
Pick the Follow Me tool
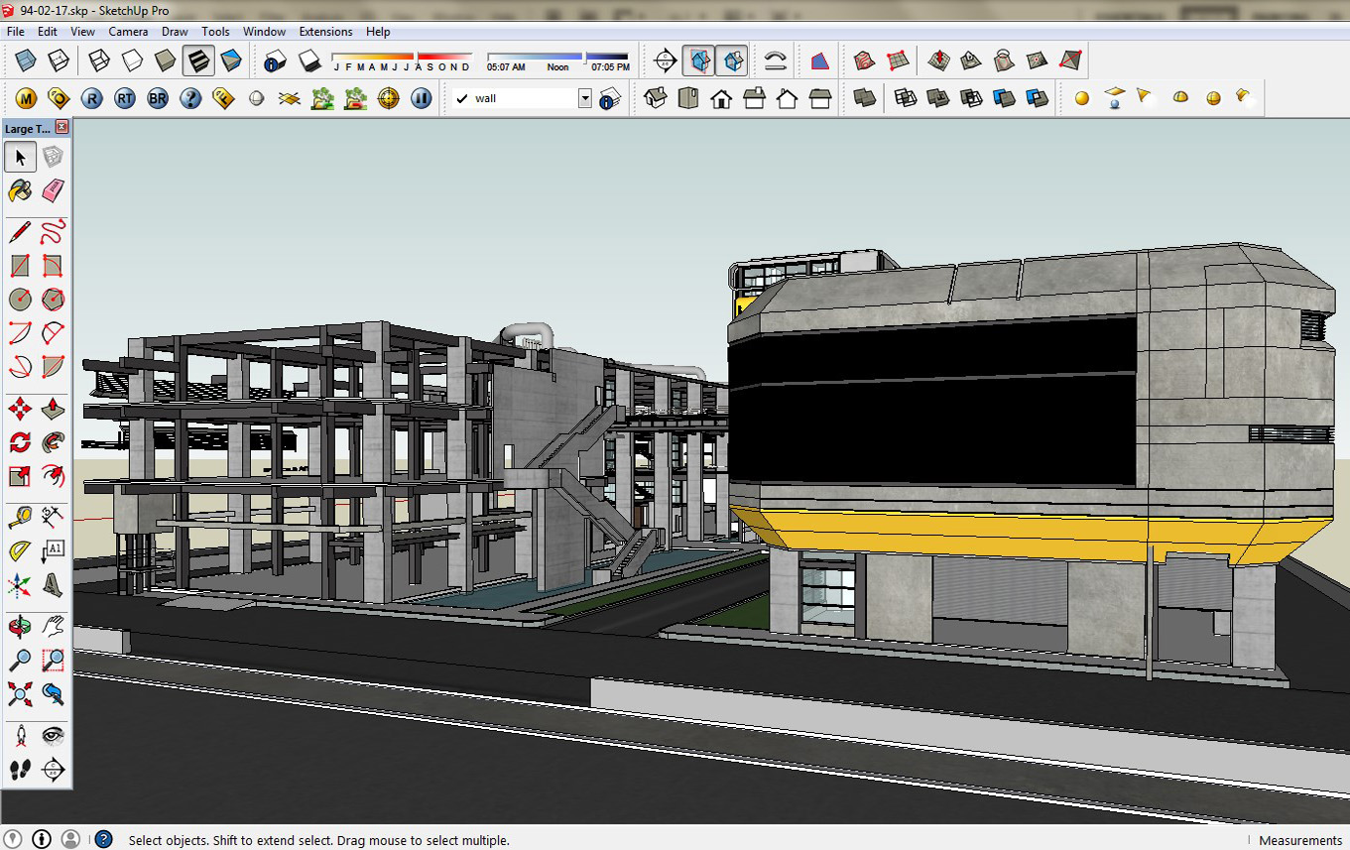coord(54,441)
